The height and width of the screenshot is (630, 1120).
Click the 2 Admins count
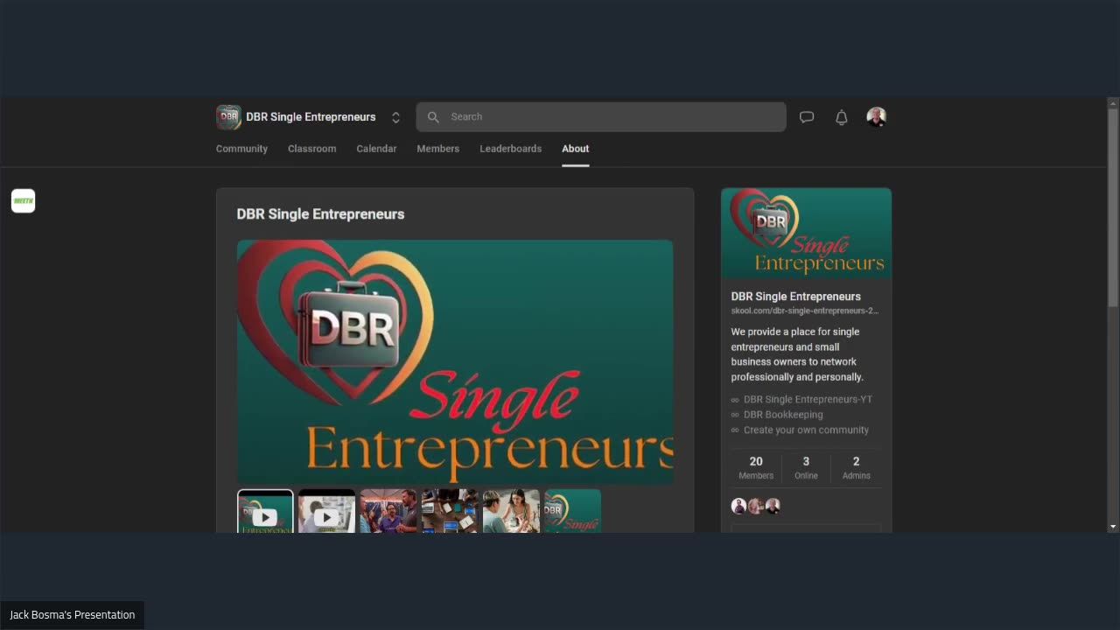856,468
